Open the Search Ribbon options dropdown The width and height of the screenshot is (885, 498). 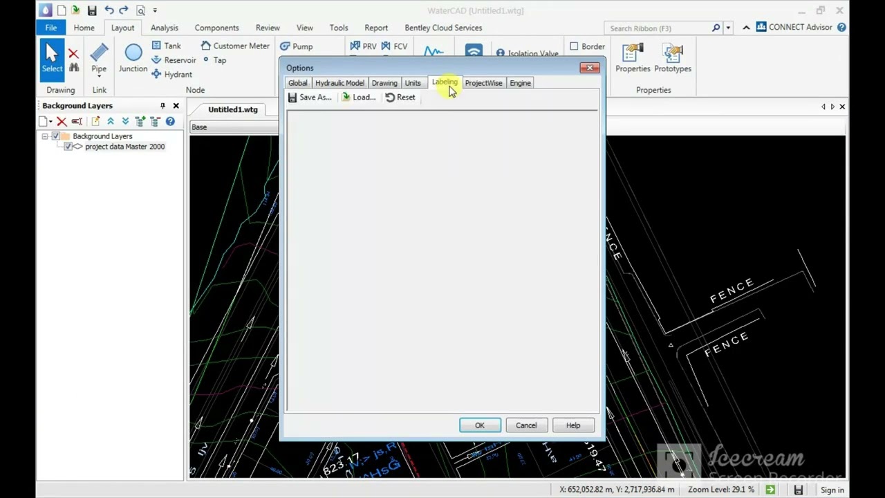728,28
